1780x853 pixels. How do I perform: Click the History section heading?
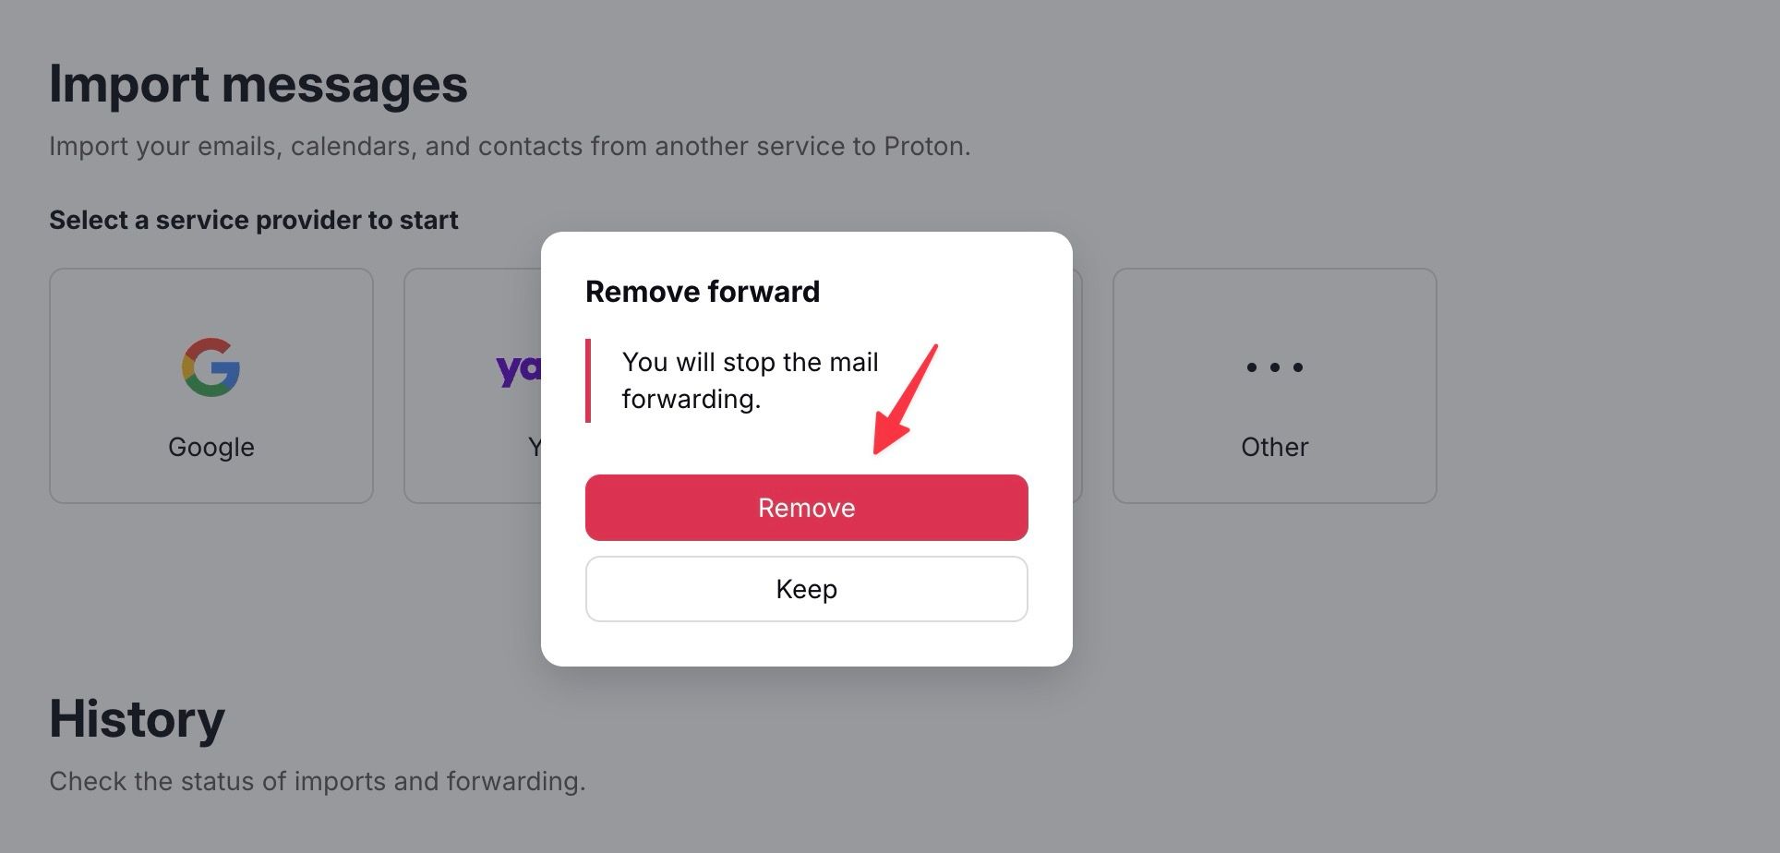click(137, 719)
